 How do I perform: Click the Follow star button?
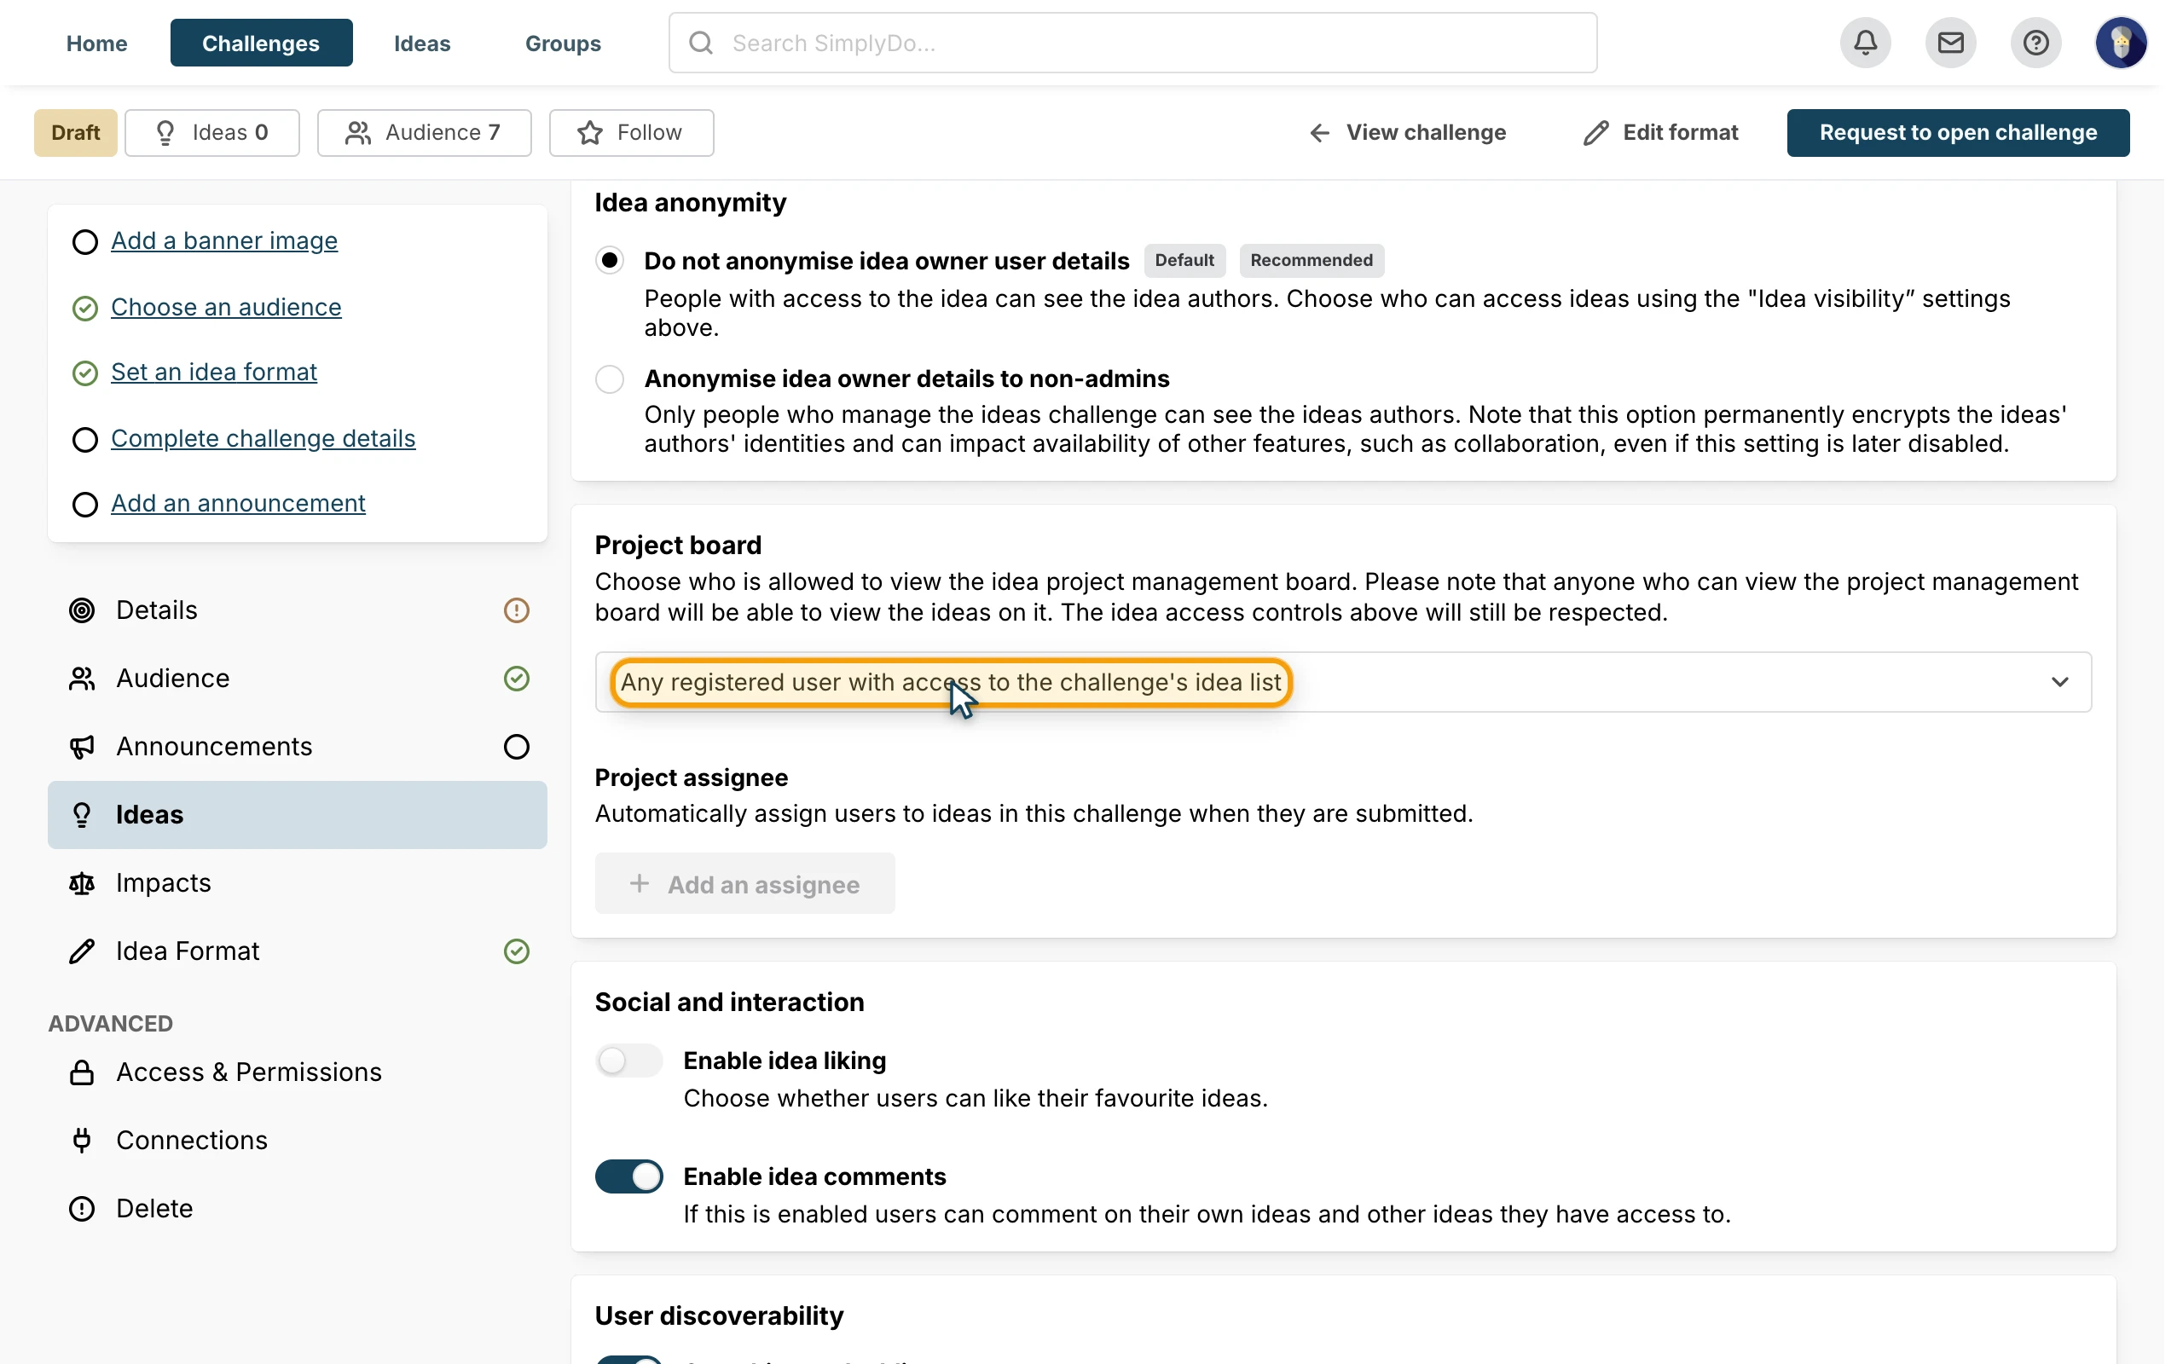[x=631, y=133]
